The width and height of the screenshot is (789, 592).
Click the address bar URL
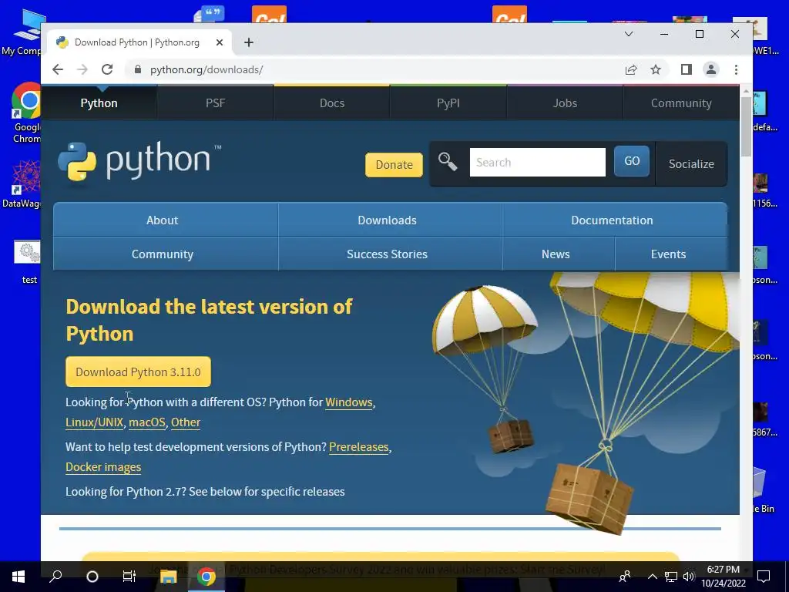point(206,69)
